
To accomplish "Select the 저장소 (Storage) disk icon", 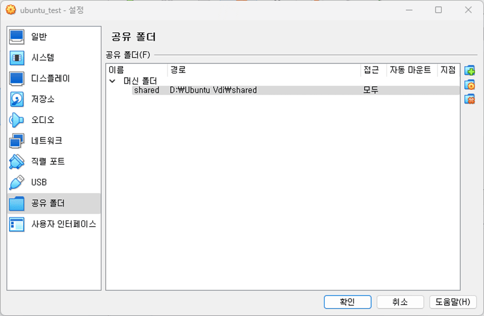I will coord(17,99).
